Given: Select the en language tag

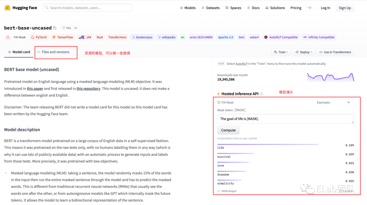Looking at the screenshot, I should click(x=182, y=37).
